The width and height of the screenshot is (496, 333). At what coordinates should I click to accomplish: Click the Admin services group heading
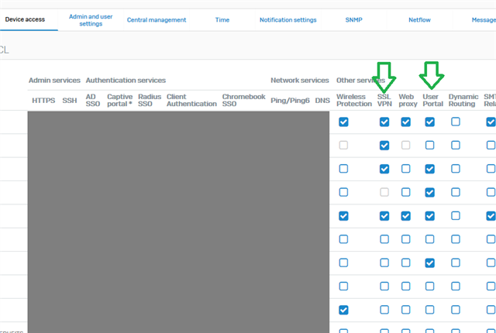tap(55, 81)
